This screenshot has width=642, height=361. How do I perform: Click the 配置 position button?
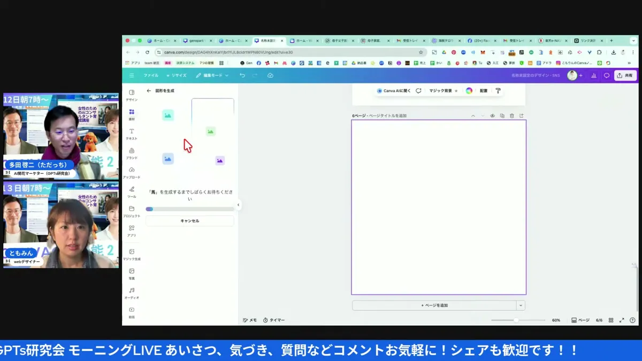(x=484, y=91)
